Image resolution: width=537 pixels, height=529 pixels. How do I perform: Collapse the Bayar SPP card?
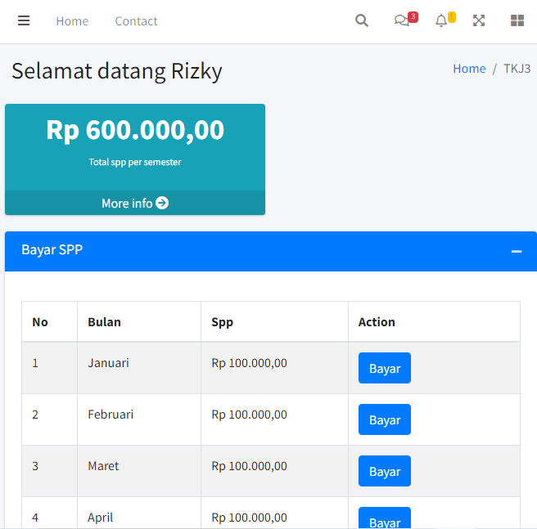[517, 251]
